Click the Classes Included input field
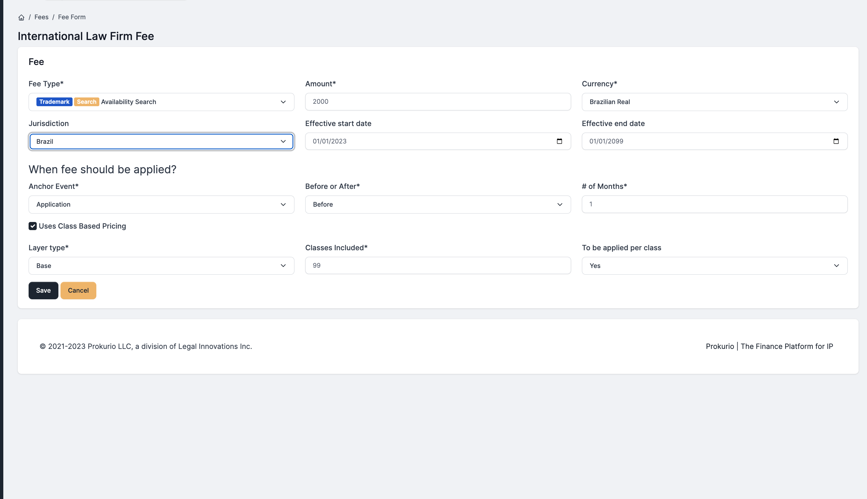Screen dimensions: 867x499 point(438,266)
